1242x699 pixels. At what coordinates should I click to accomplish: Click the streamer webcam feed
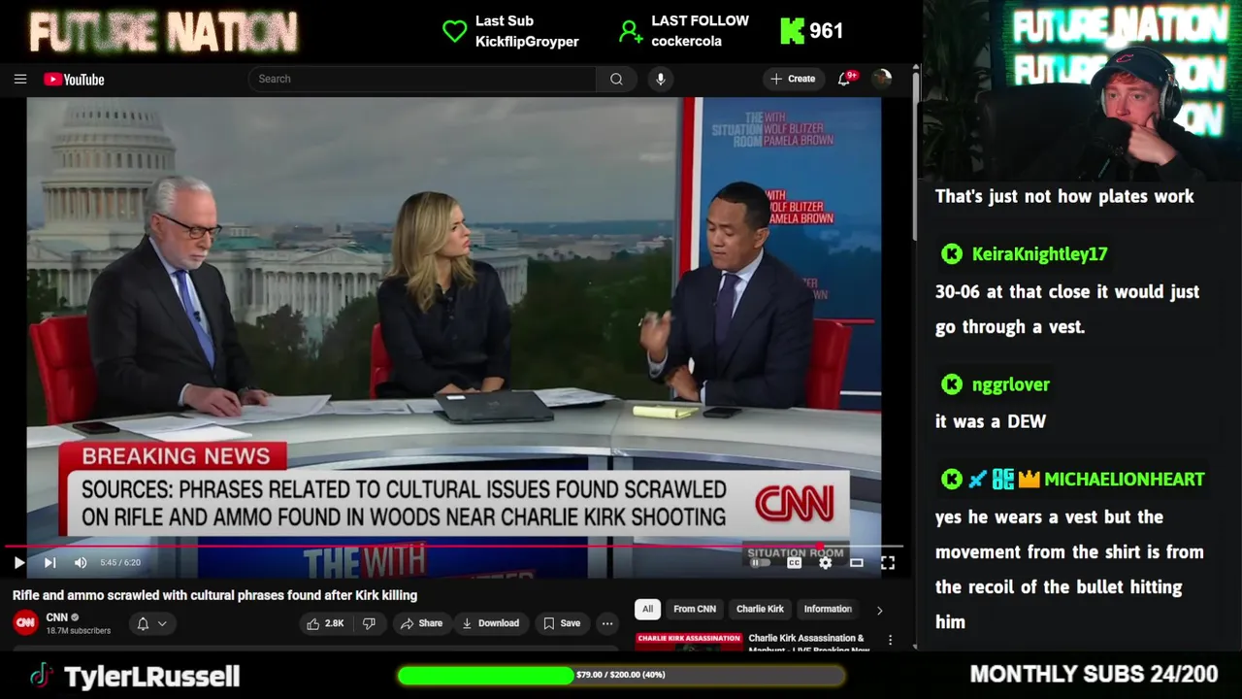[1080, 89]
